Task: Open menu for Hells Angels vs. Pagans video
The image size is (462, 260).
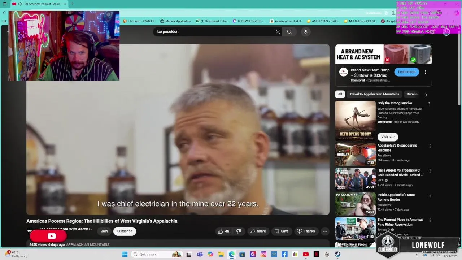Action: (x=430, y=171)
